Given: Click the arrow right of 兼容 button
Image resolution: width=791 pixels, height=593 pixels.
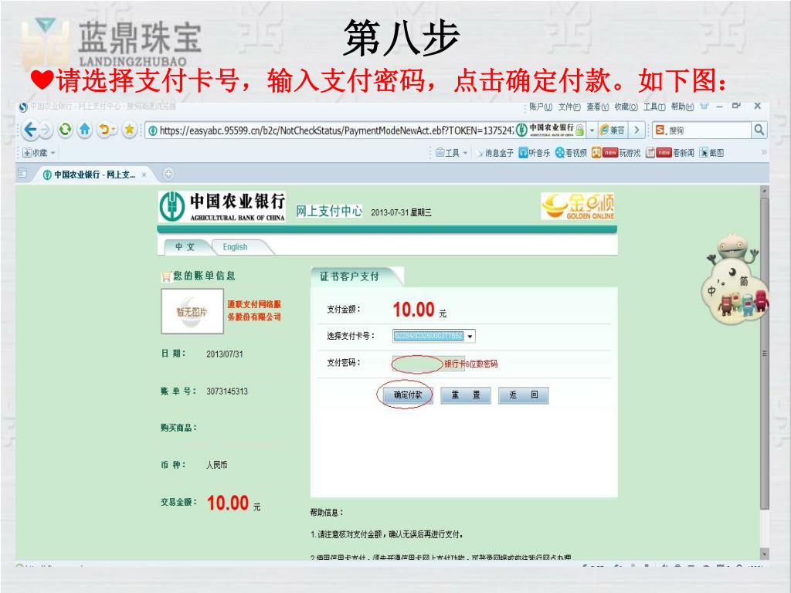Looking at the screenshot, I should pyautogui.click(x=637, y=130).
